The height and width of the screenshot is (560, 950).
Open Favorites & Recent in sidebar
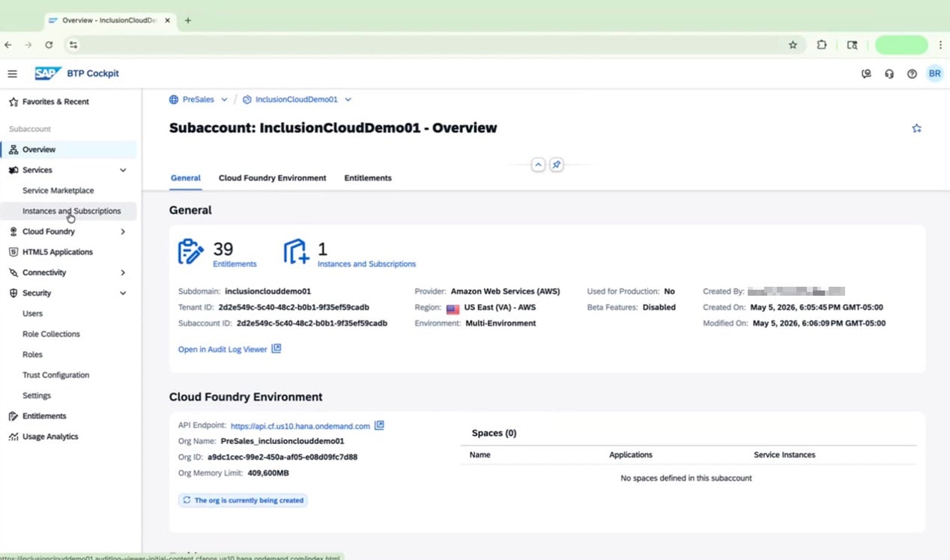coord(69,102)
